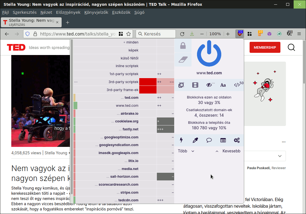
Task: Click the red 3rd-party scriptek block cell
Action: click(148, 82)
